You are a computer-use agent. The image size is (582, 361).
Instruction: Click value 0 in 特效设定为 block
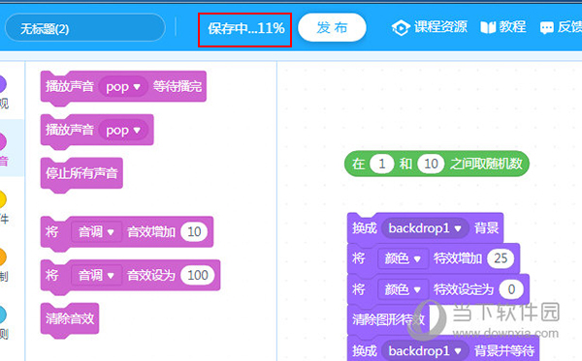tap(511, 289)
